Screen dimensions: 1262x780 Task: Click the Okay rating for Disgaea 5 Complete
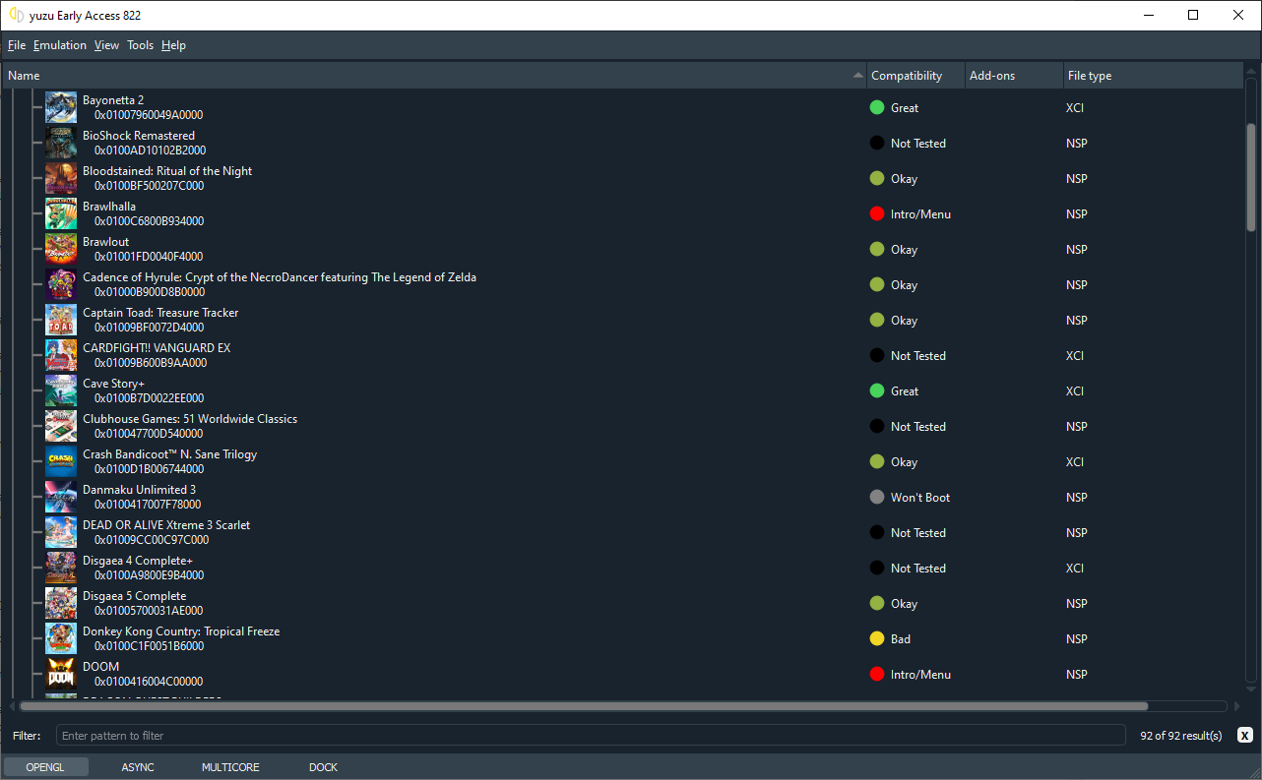coord(904,604)
